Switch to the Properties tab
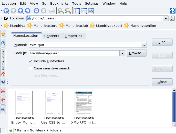This screenshot has height=134, width=176. point(74,36)
